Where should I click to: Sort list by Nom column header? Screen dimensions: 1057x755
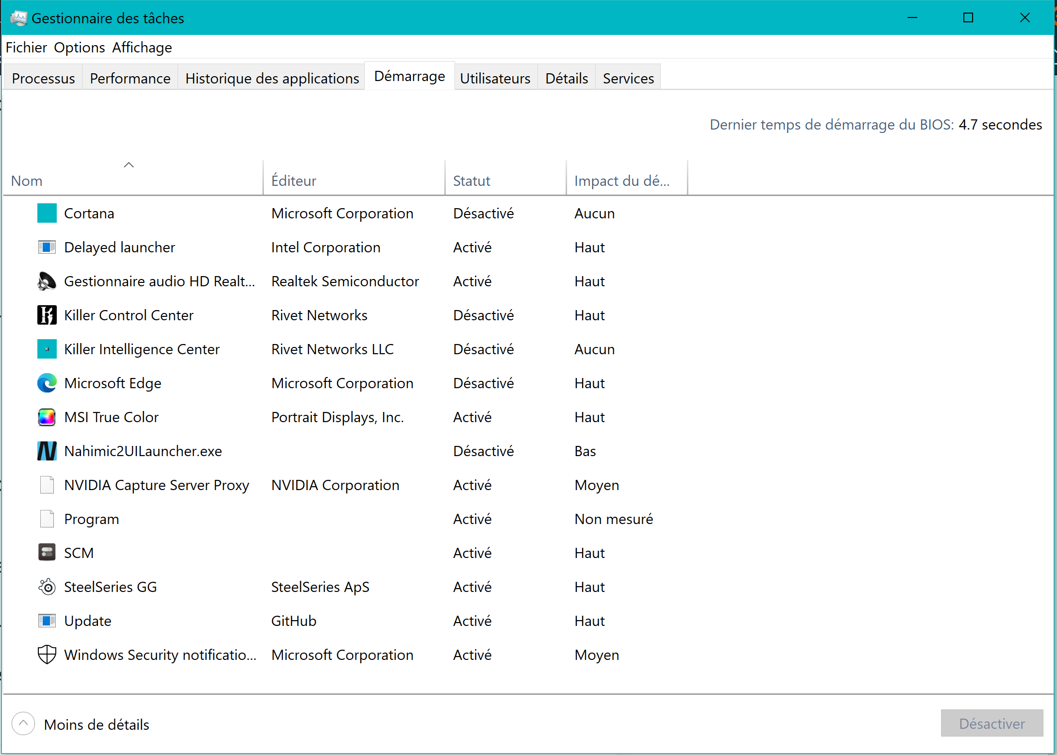tap(27, 181)
